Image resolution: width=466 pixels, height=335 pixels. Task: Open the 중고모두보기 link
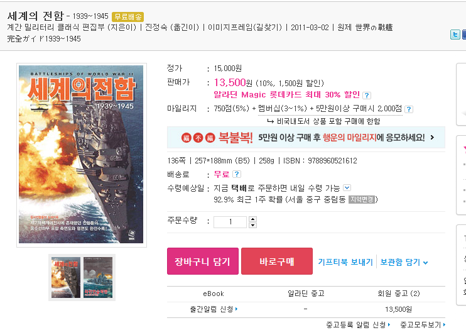tap(423, 325)
